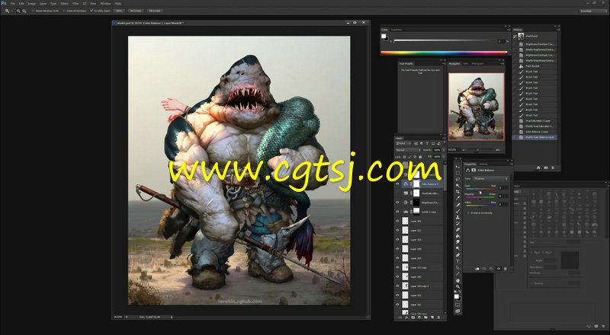Click the filter for type layers icon in Layers
This screenshot has height=335, width=610.
(427, 143)
